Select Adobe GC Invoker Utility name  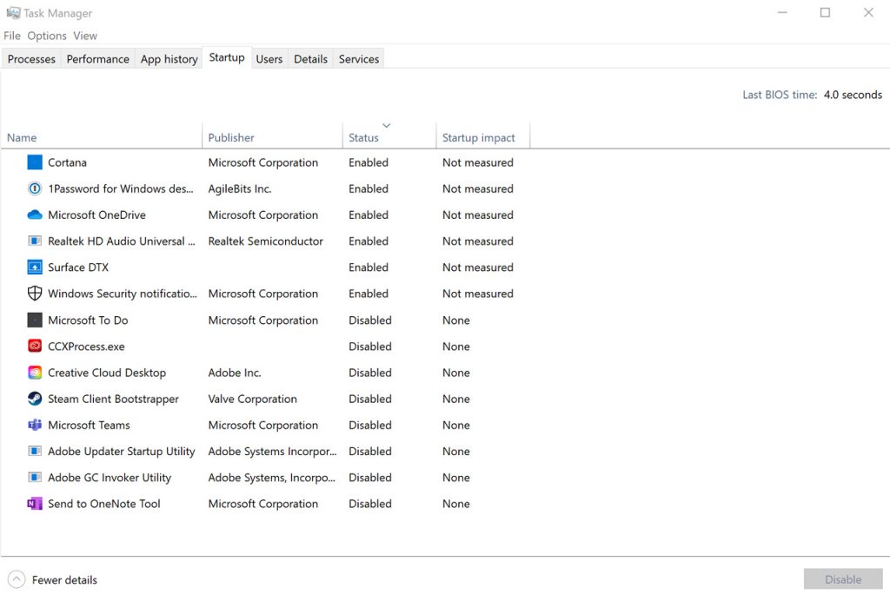point(110,478)
